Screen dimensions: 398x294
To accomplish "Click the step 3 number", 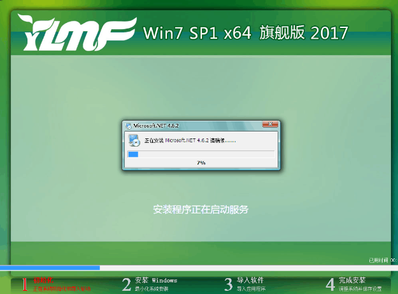I will click(228, 284).
